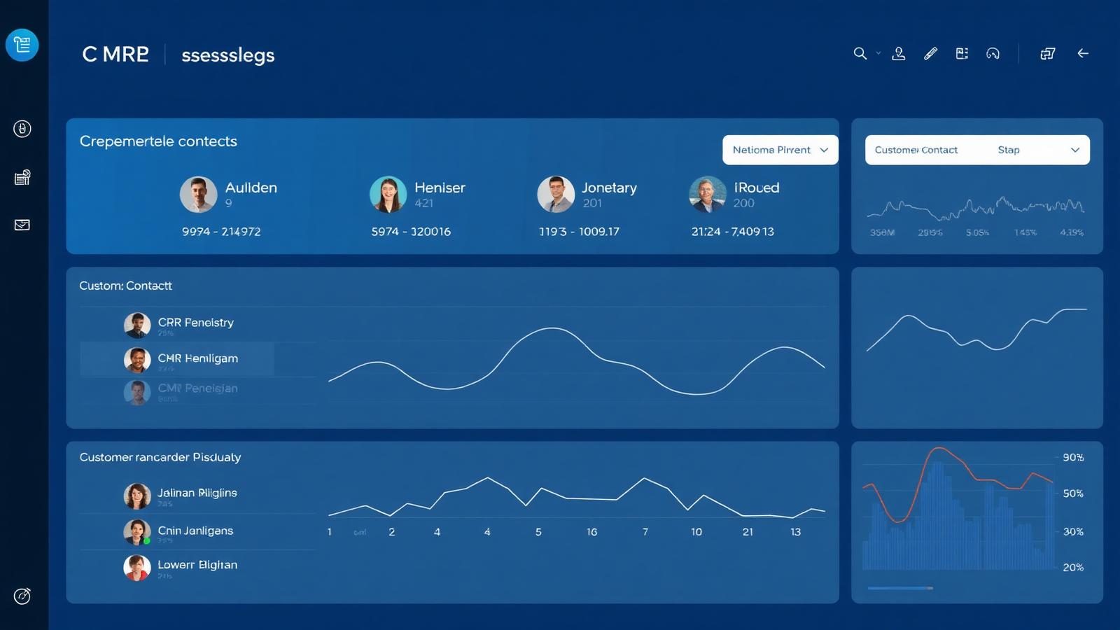Open the news list sidebar icon
Screen dimensions: 1120x630
22,177
